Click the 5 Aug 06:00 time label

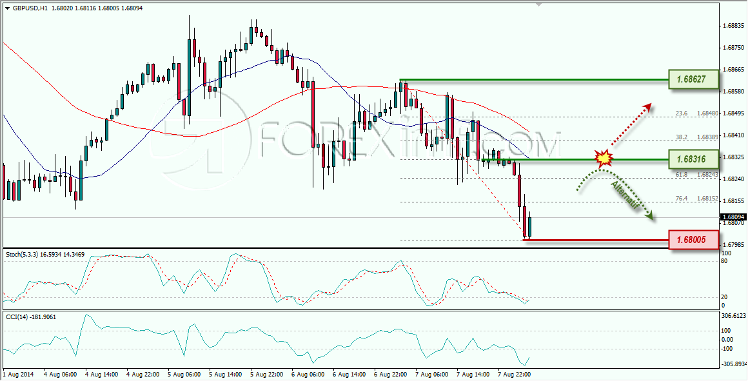pyautogui.click(x=184, y=374)
